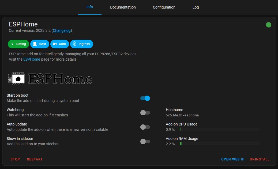
Task: Click the Add-on CPU Usage bar
Action: tap(220, 129)
